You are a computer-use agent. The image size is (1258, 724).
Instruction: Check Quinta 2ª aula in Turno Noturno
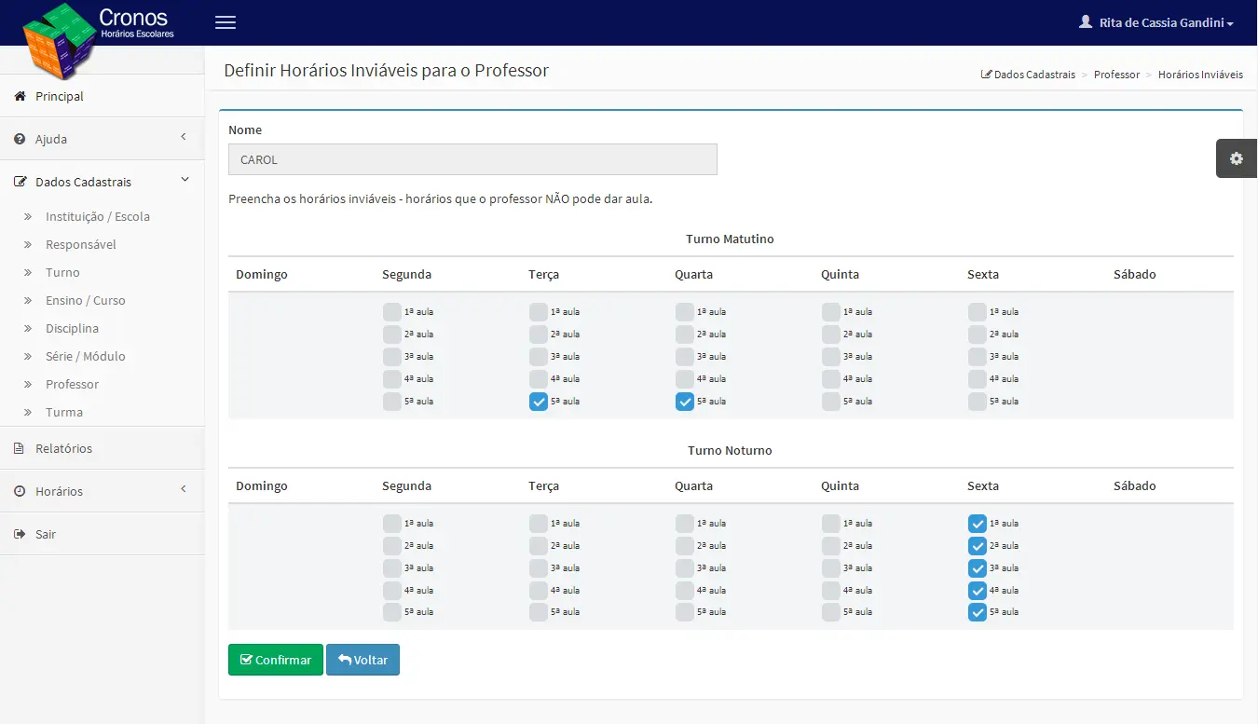[x=831, y=546]
